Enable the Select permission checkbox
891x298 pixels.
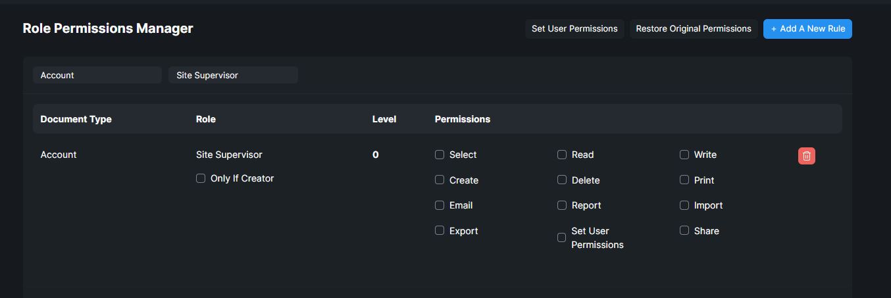click(x=440, y=155)
